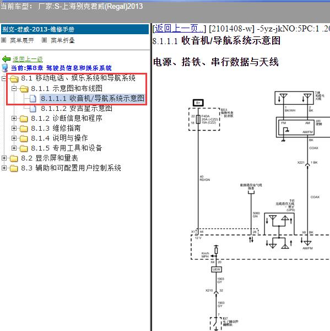Click folder icon of 8.1.1 示意图和布线图
This screenshot has width=330, height=331.
pos(24,89)
